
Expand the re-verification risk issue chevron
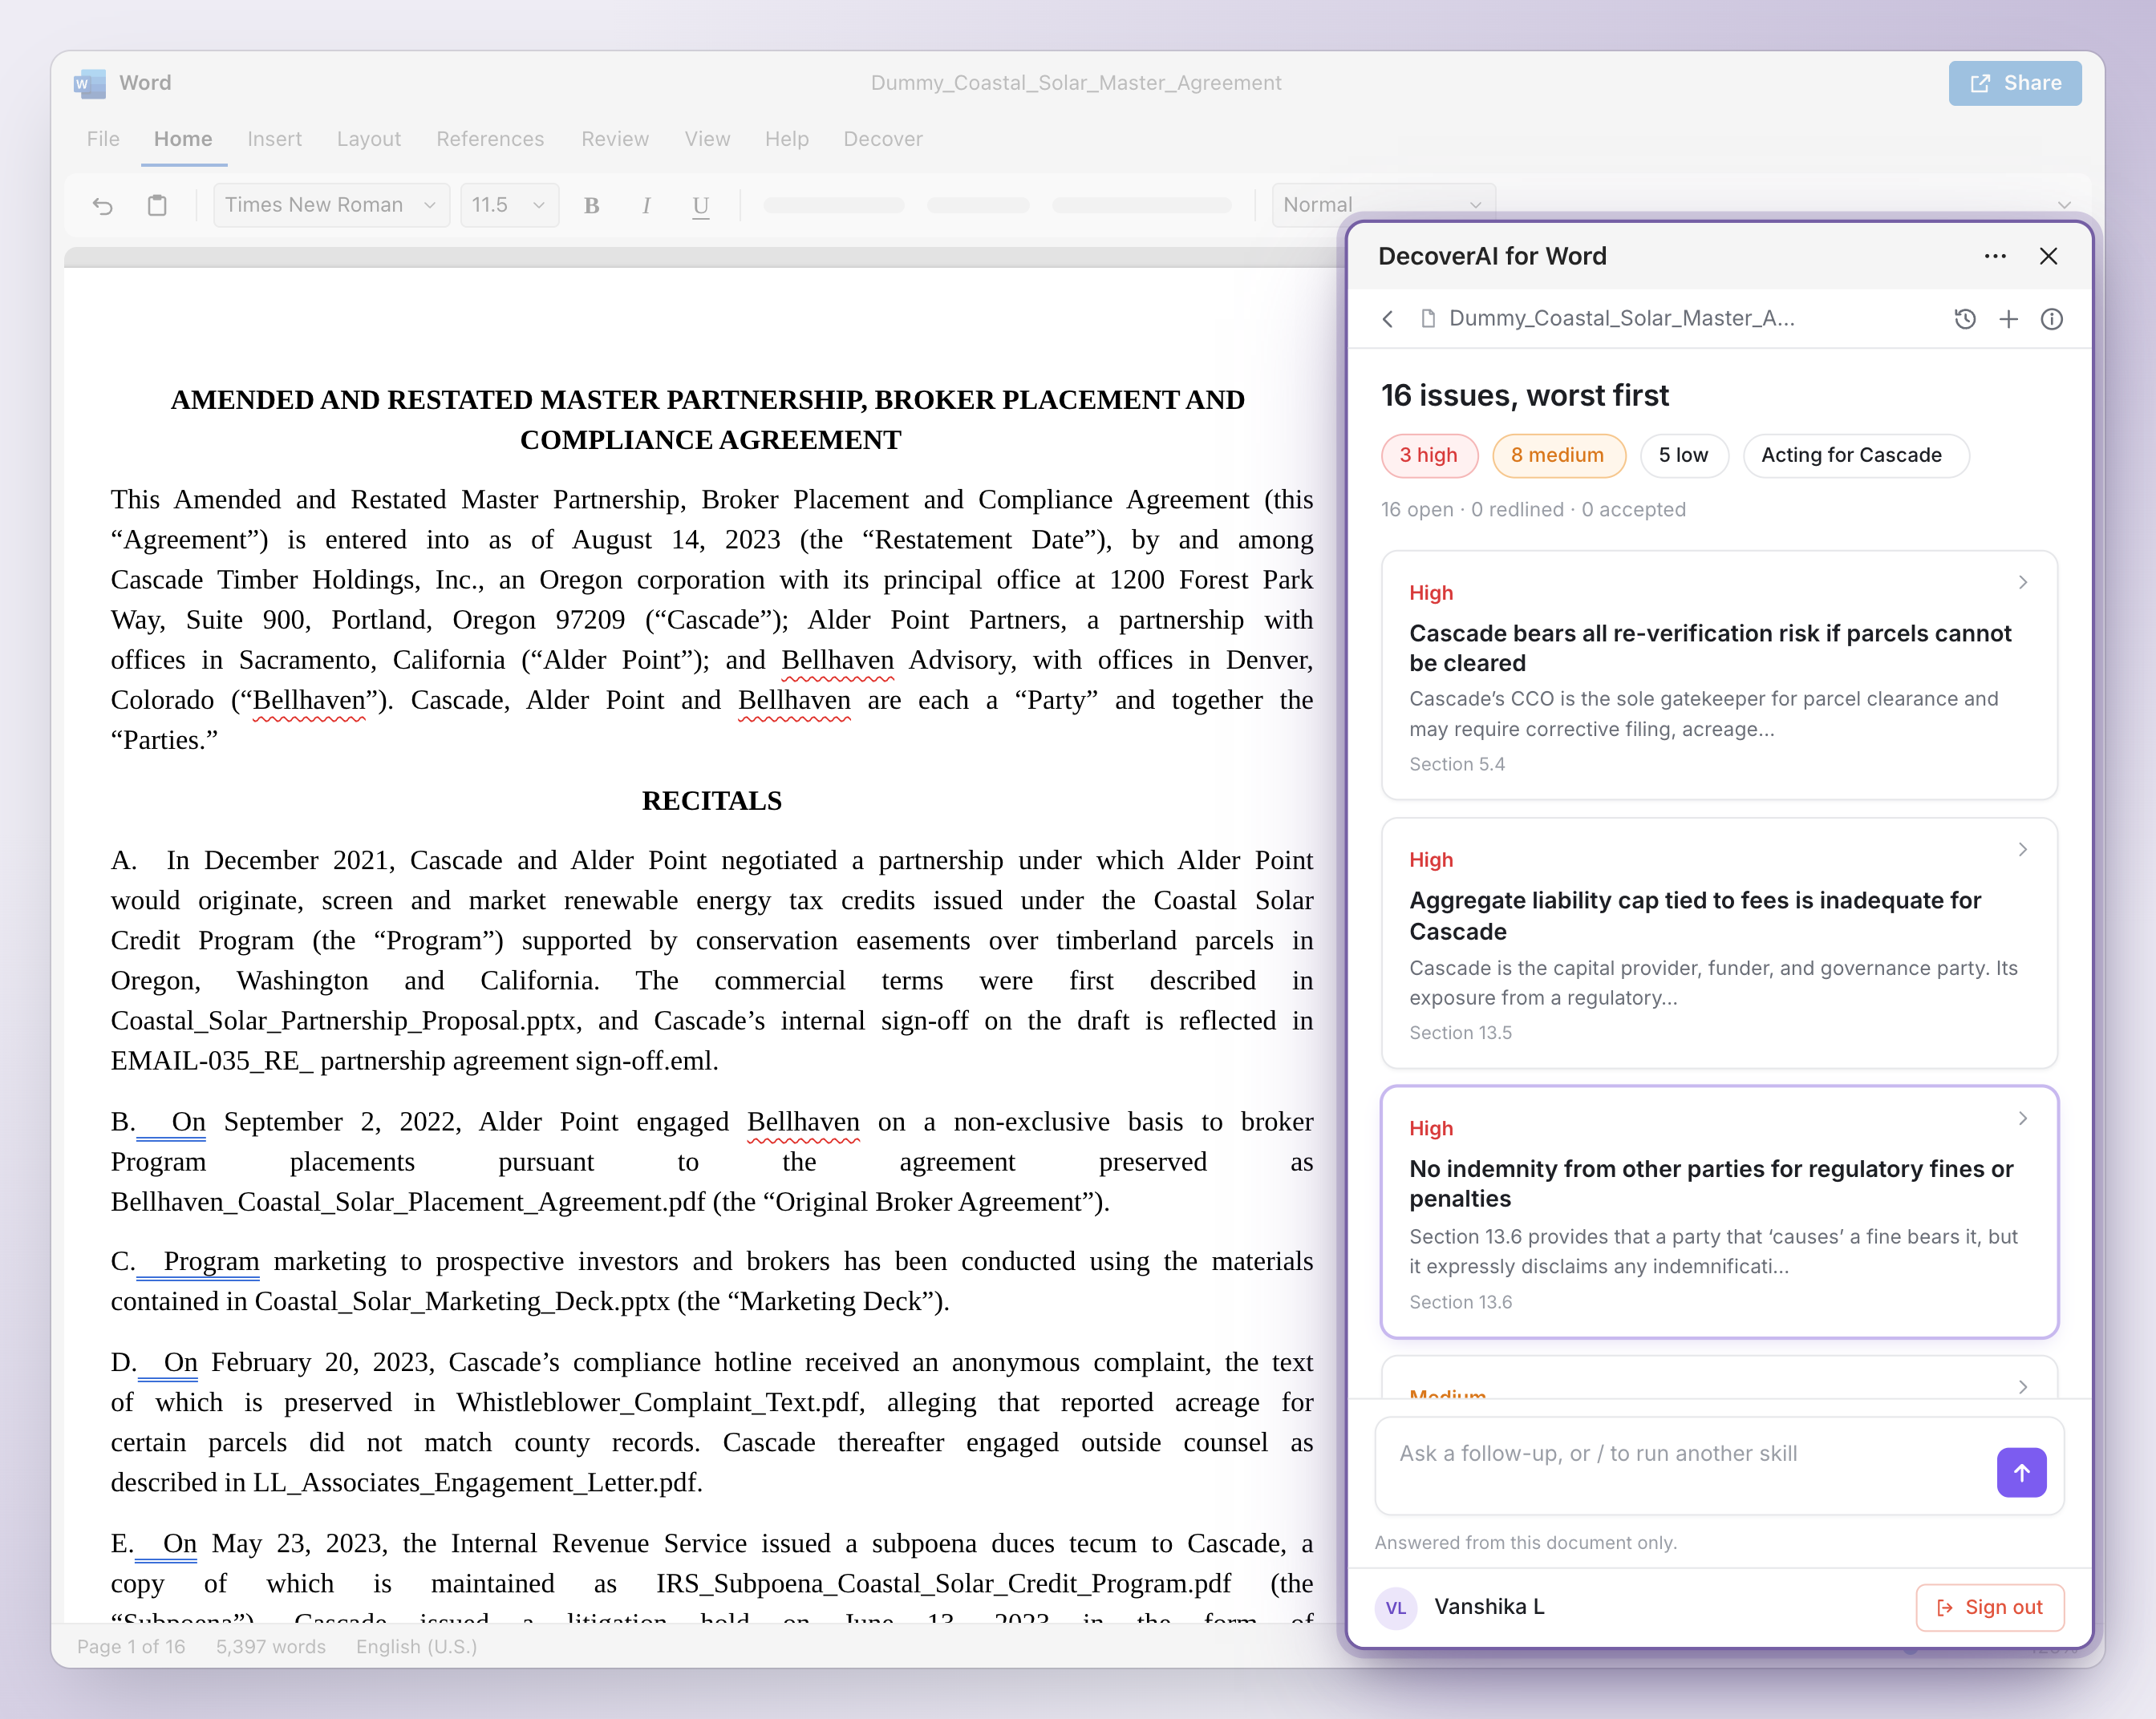pyautogui.click(x=2022, y=581)
